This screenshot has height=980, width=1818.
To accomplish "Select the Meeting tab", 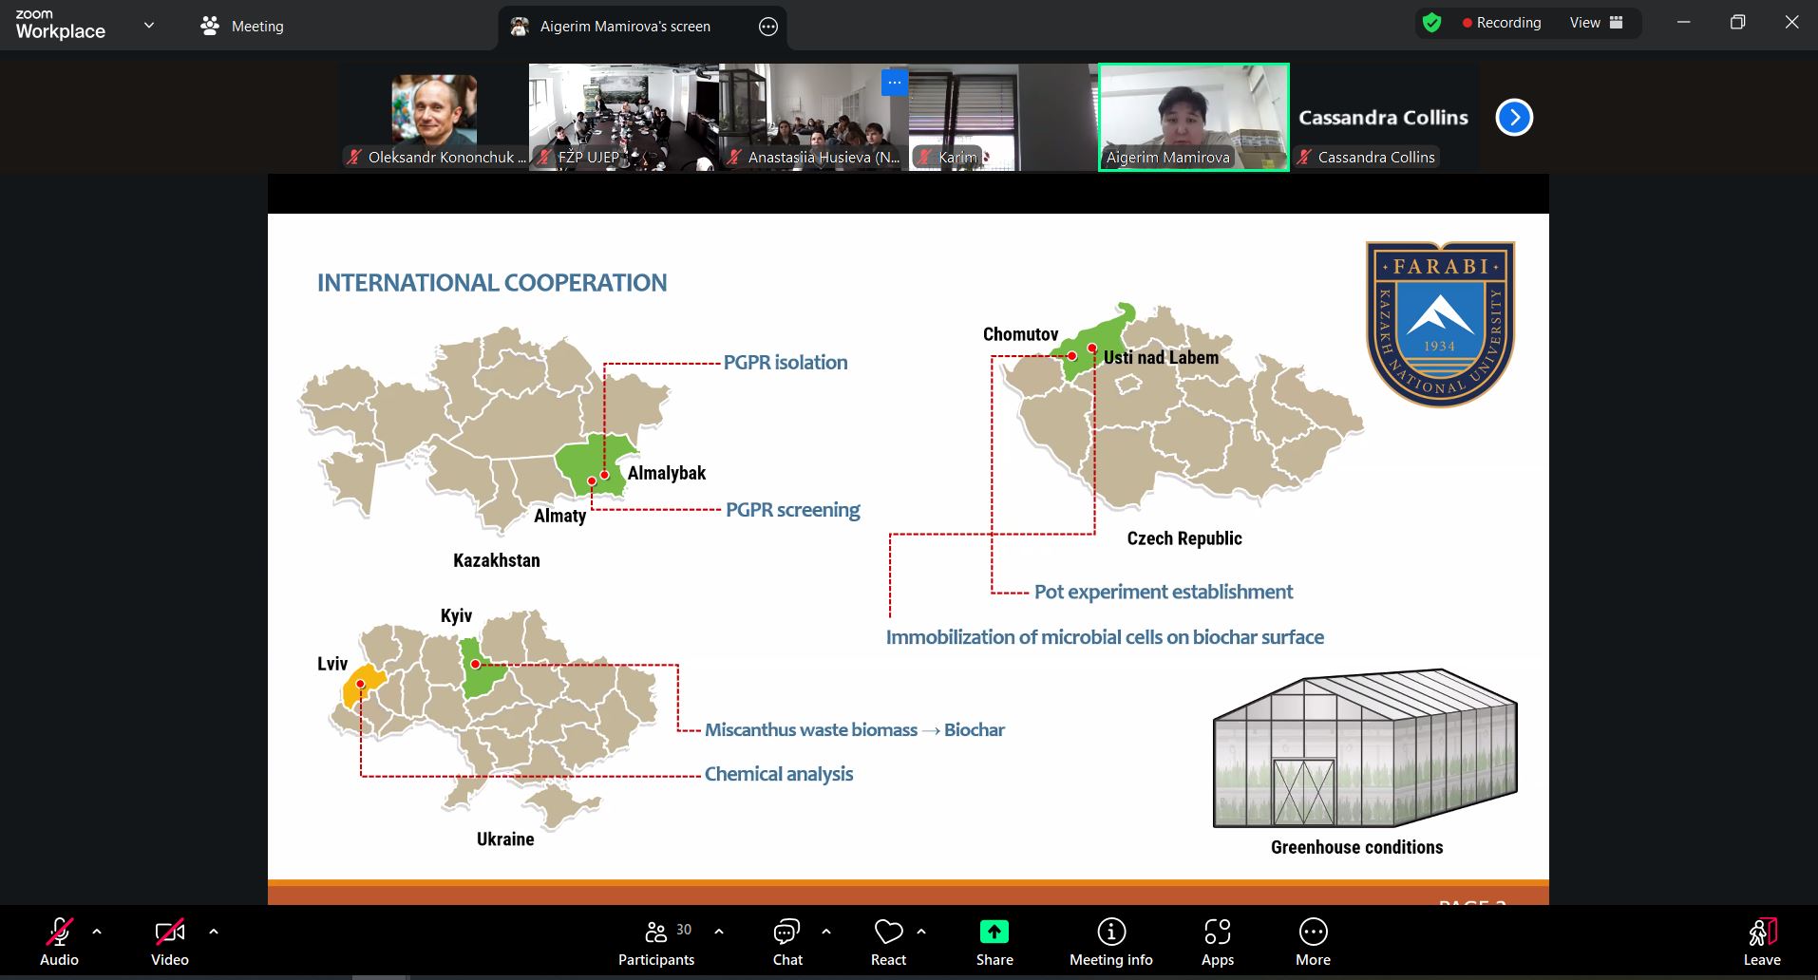I will click(243, 27).
